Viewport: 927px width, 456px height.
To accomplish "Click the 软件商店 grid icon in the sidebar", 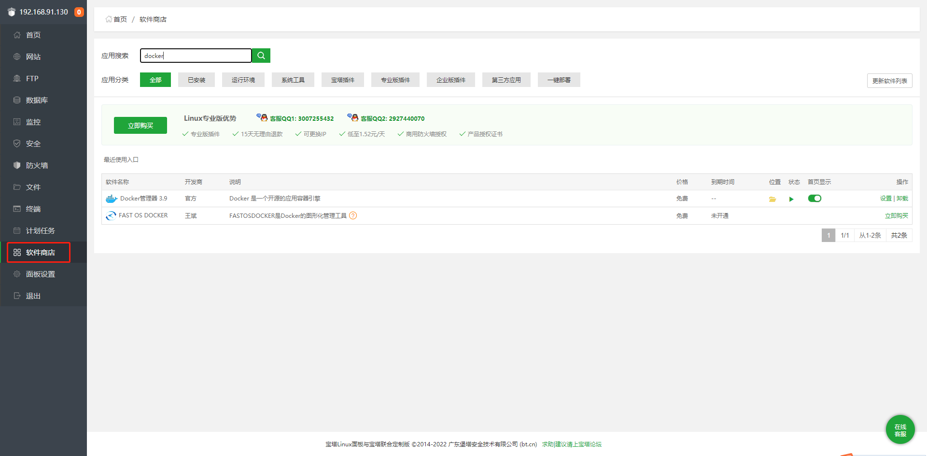I will tap(17, 252).
